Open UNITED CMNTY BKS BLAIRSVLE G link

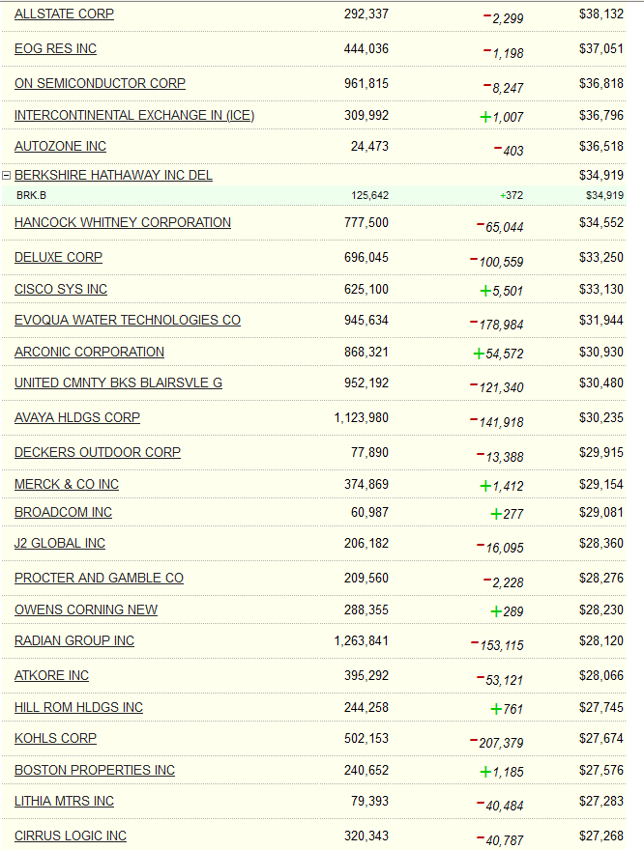118,383
